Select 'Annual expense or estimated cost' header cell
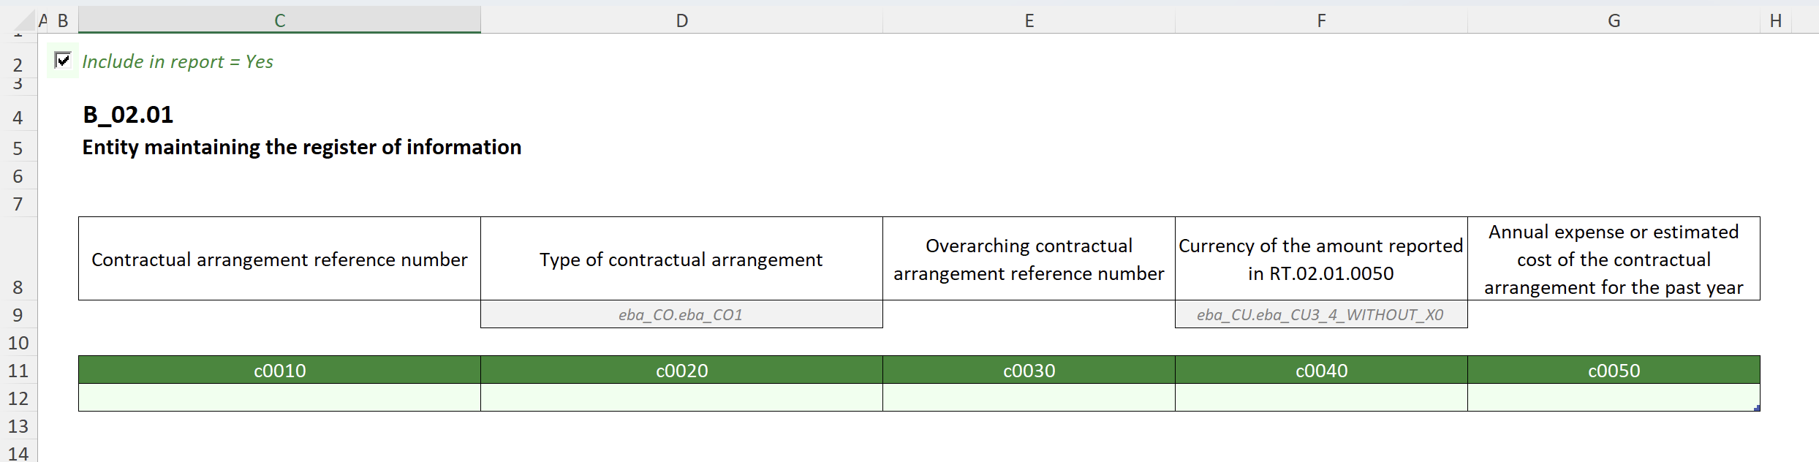 point(1614,259)
